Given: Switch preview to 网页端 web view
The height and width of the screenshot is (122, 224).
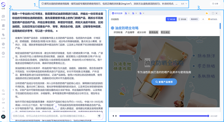Looking at the screenshot, I should pyautogui.click(x=171, y=19).
